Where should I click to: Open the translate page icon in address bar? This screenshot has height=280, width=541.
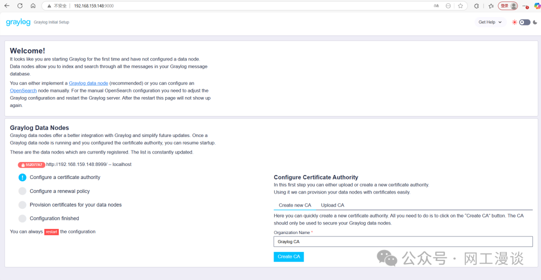click(x=436, y=6)
